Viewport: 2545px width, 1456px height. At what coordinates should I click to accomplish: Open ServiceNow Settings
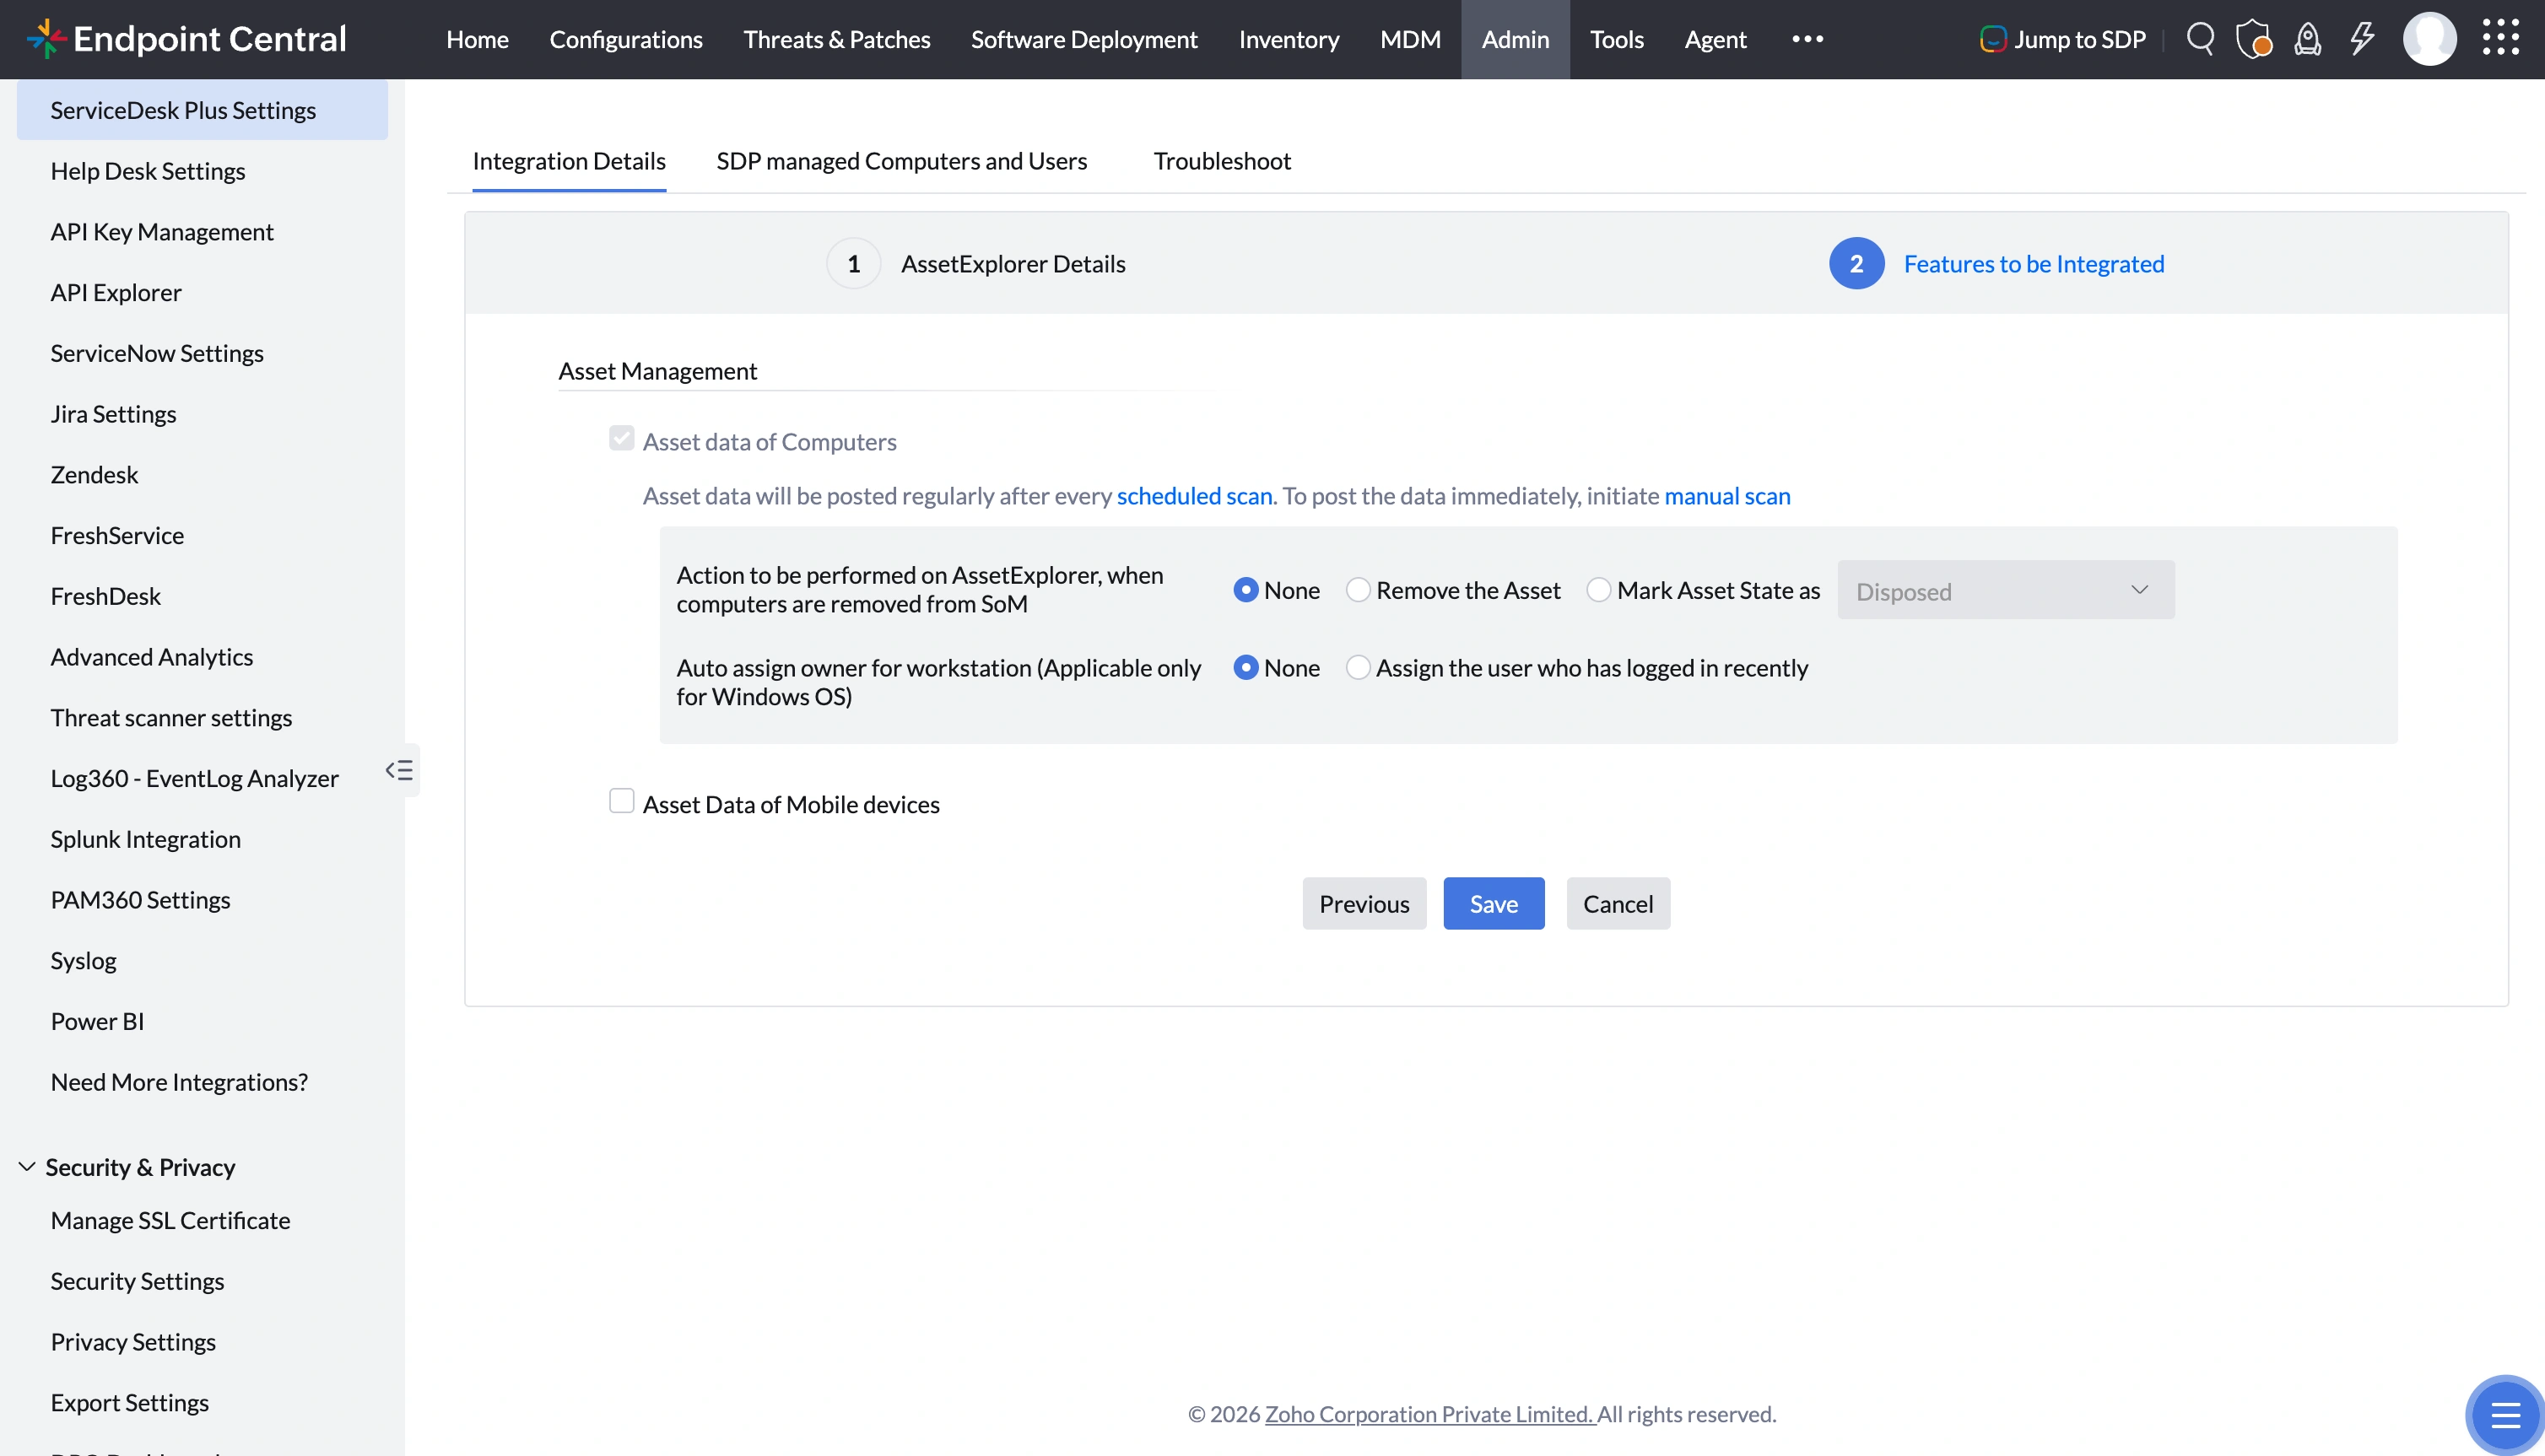[x=157, y=353]
